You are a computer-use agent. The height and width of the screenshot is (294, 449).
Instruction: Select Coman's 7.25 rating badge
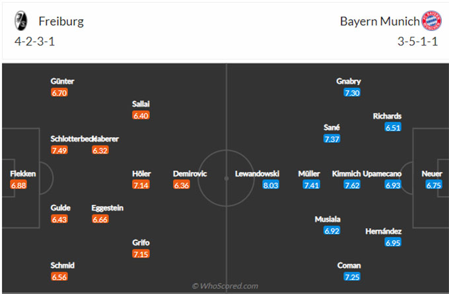pyautogui.click(x=352, y=277)
